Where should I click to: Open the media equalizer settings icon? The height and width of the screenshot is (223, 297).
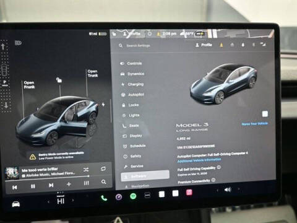pos(87,183)
